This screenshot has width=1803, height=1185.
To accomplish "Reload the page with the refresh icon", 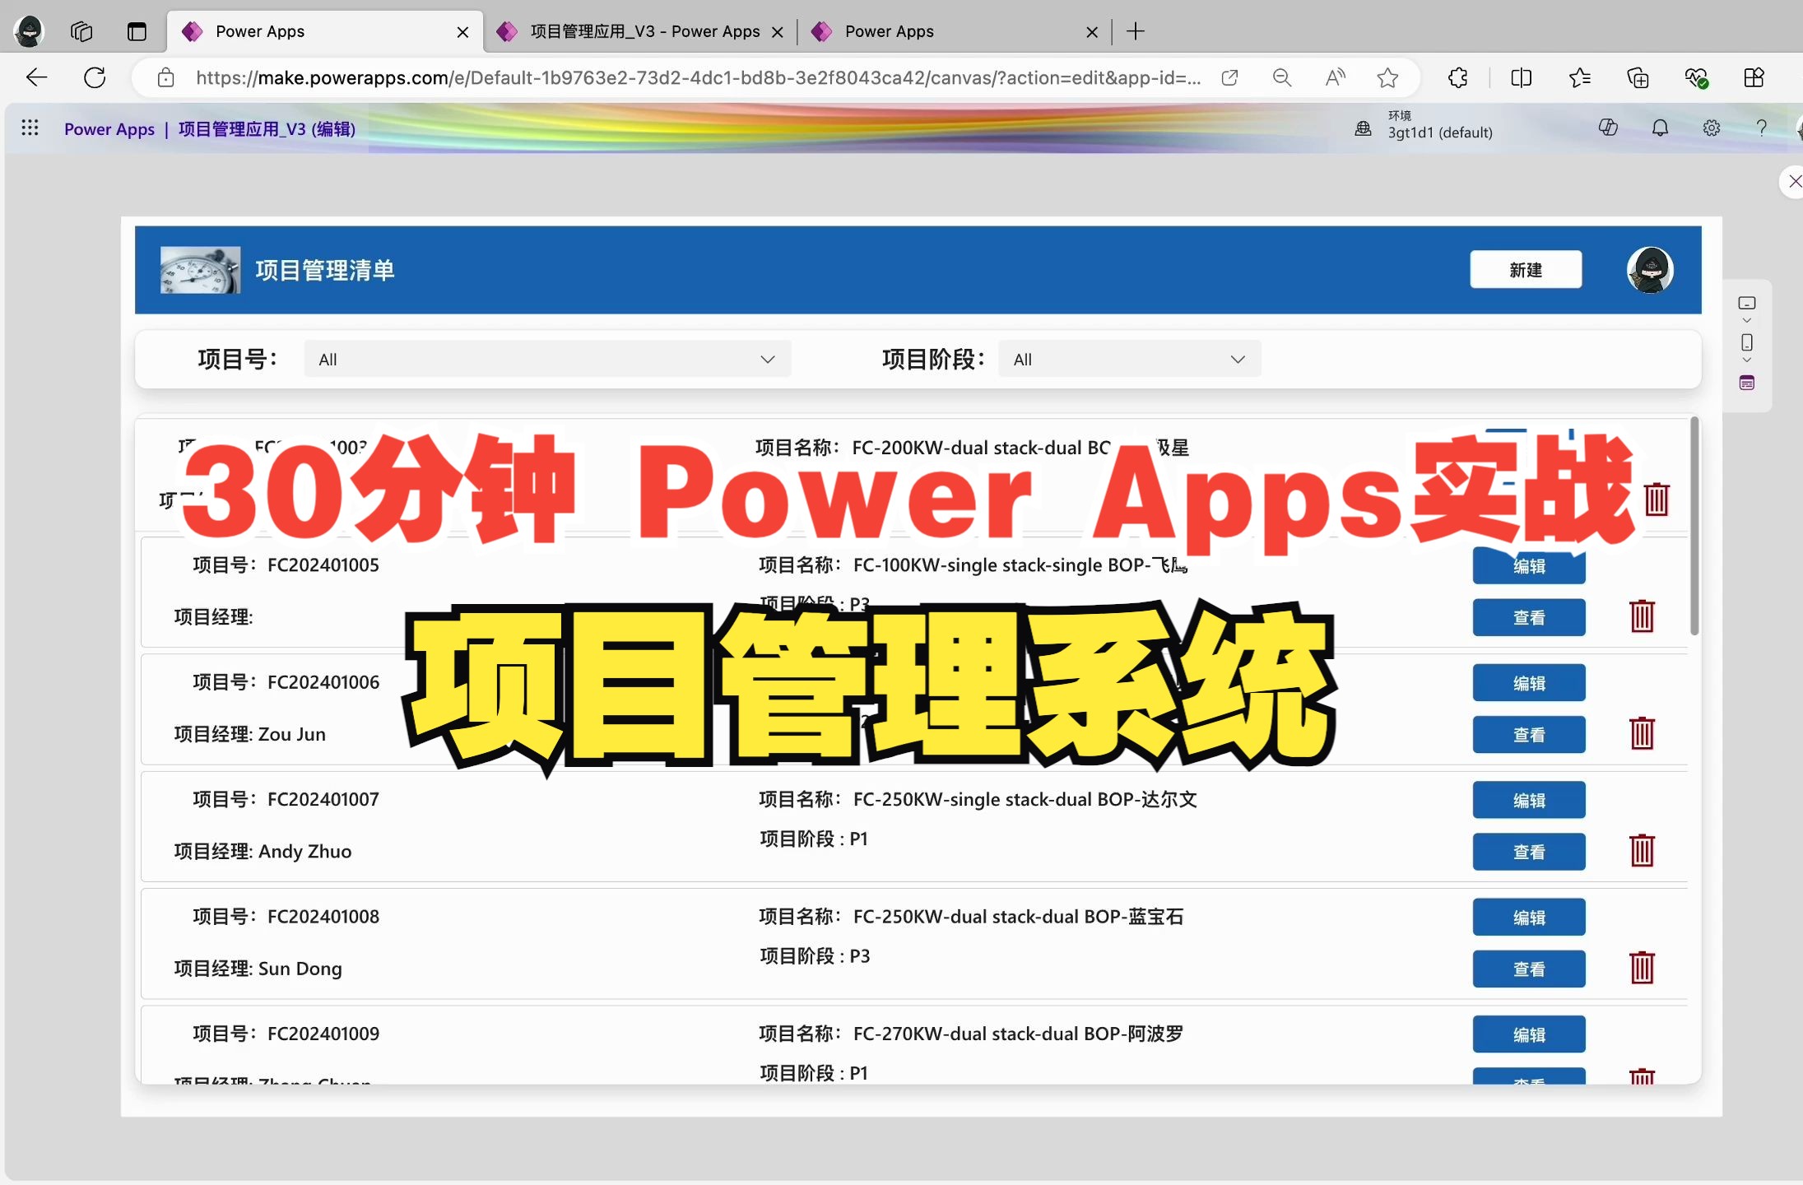I will click(x=95, y=78).
